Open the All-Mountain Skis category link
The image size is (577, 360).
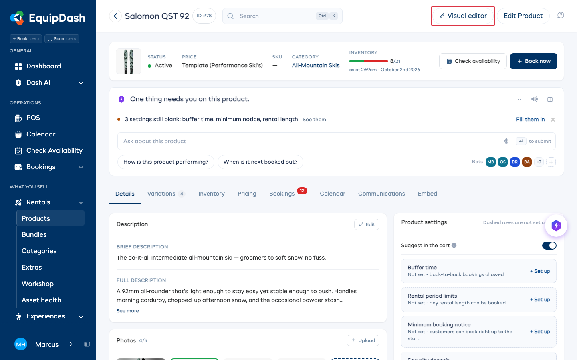[316, 65]
